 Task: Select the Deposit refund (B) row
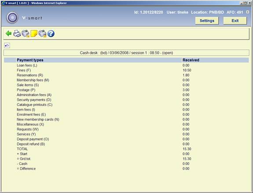(126, 144)
